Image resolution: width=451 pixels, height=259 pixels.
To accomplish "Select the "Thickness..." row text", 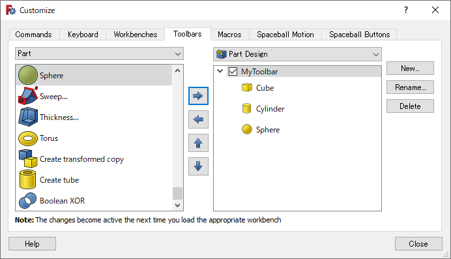I will point(59,117).
